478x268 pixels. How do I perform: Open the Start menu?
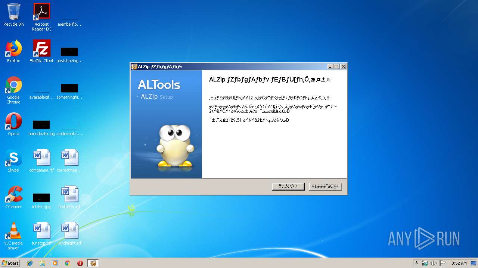tap(10, 263)
